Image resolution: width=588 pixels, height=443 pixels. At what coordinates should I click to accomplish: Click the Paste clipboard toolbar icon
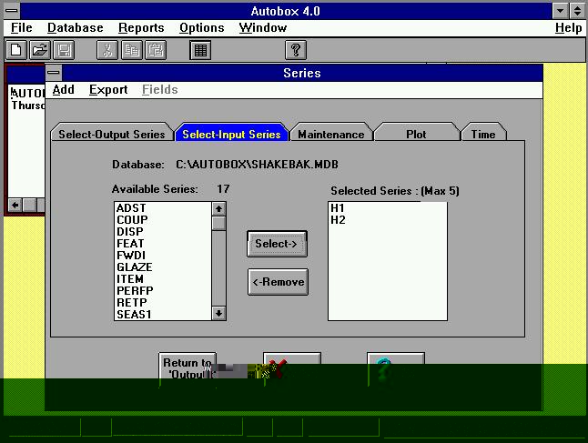tap(156, 50)
